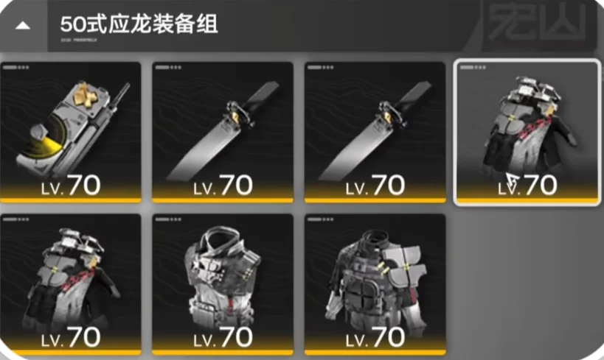604x360 pixels.
Task: Choose the highlighted caped armor jacket
Action: click(x=527, y=132)
